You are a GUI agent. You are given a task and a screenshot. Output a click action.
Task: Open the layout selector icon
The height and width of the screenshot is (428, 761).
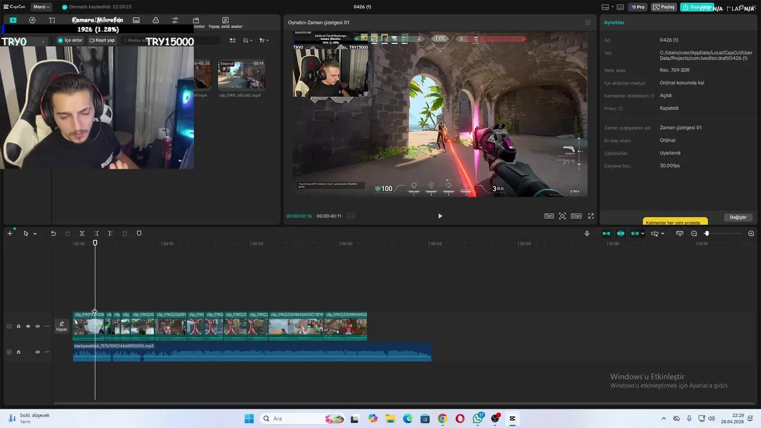tap(605, 7)
